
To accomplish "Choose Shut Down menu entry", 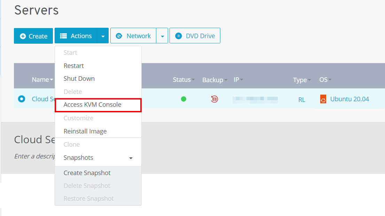I will pos(98,78).
